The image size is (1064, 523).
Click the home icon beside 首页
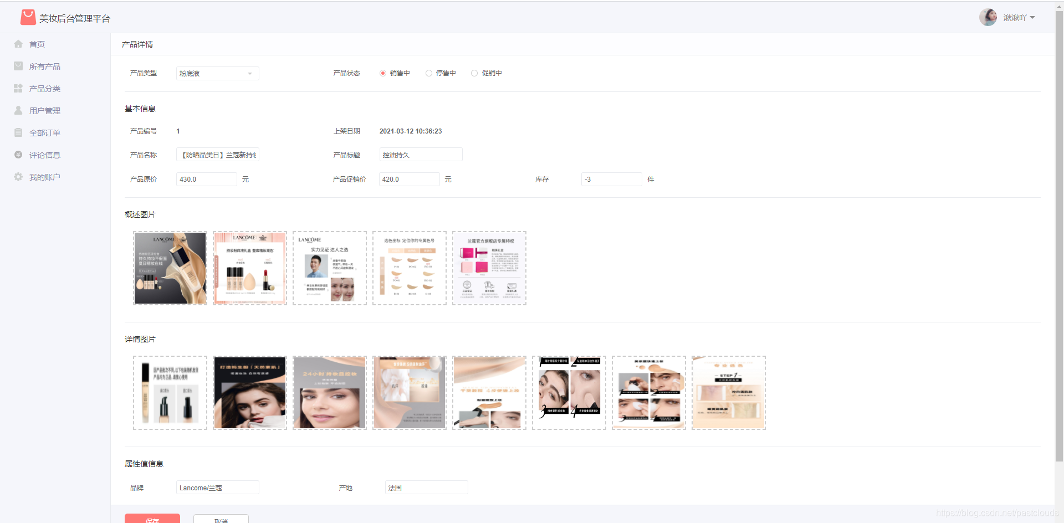click(x=18, y=44)
